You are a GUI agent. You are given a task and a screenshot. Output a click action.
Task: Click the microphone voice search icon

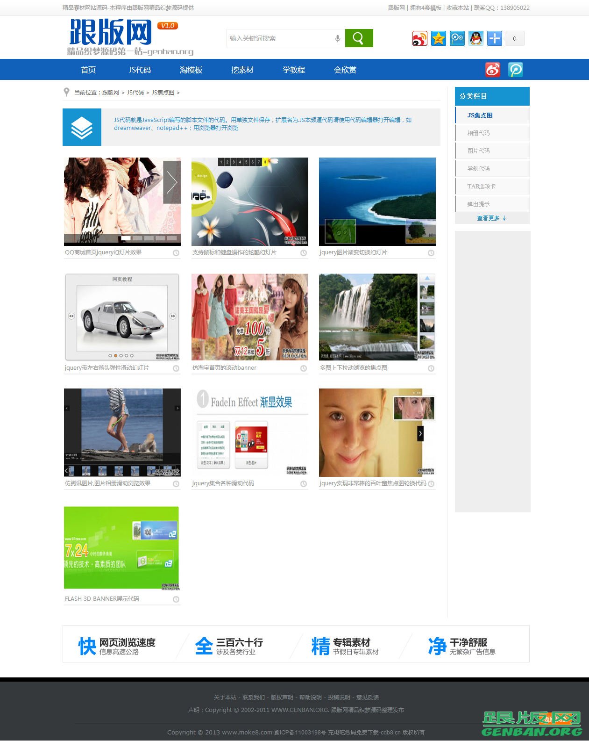(337, 38)
